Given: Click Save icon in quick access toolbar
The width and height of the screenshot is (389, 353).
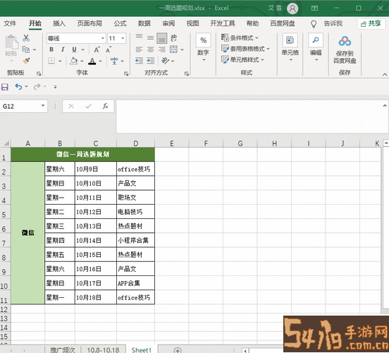Looking at the screenshot, I should pyautogui.click(x=5, y=87).
